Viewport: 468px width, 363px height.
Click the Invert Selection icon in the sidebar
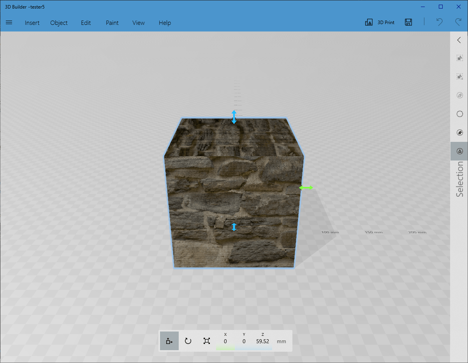pos(459,95)
